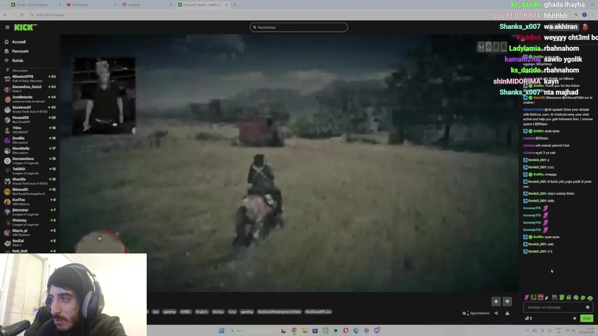
Task: Open Shaclife channel in sidebar
Action: (29, 181)
